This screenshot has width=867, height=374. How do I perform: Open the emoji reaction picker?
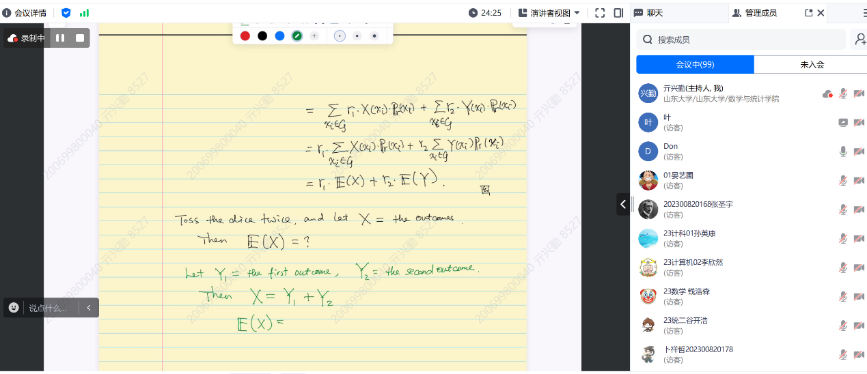pyautogui.click(x=14, y=308)
